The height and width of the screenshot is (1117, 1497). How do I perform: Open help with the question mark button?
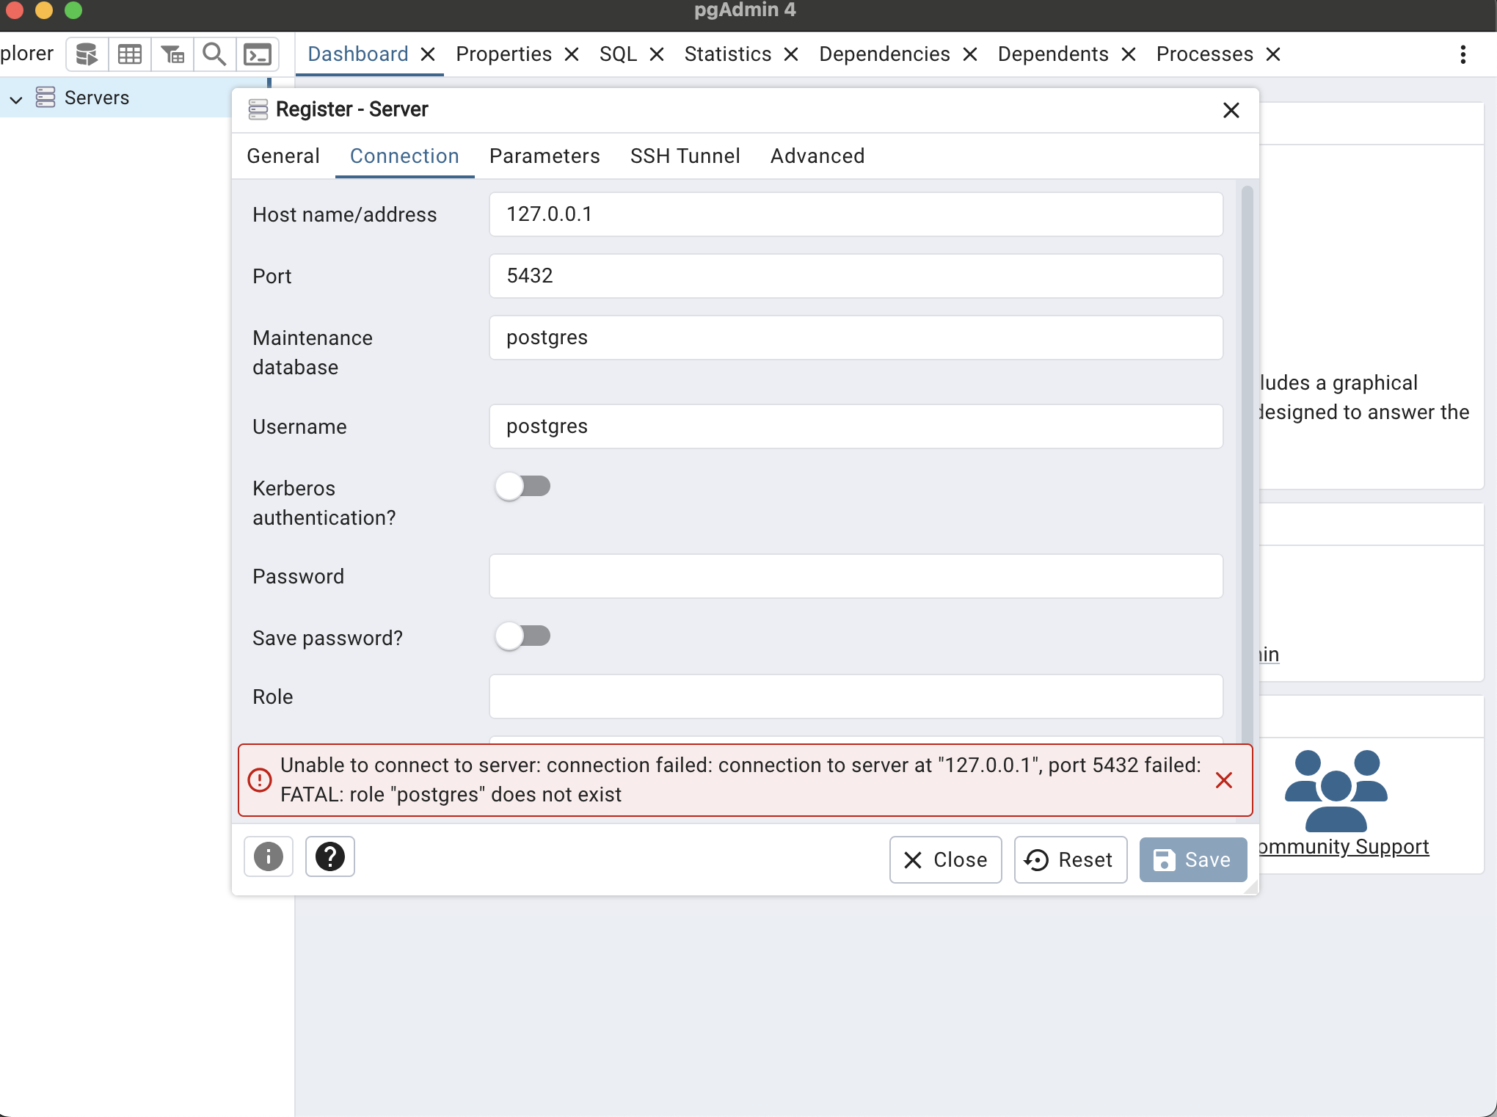pos(330,856)
